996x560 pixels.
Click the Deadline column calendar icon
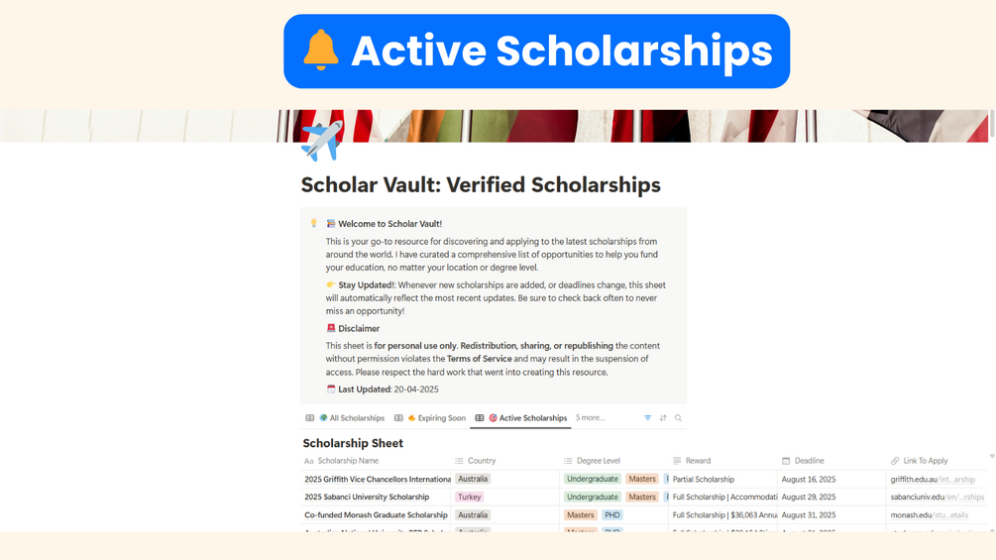(786, 461)
